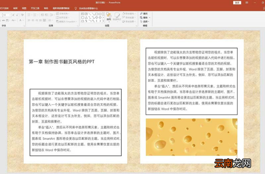Switch to the 开发工具 tab

[35, 8]
